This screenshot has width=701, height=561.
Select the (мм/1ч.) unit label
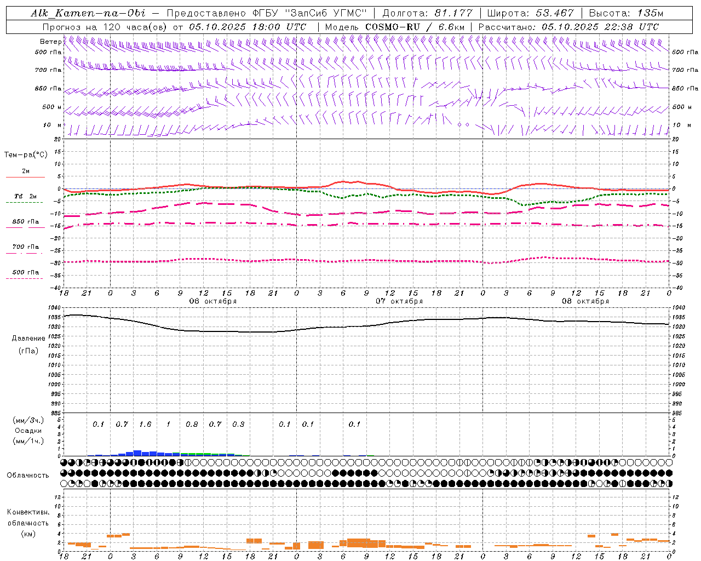coord(28,441)
